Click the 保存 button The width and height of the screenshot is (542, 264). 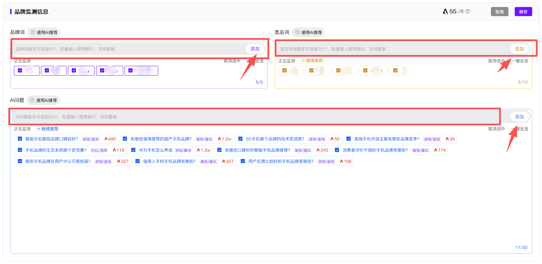[523, 12]
